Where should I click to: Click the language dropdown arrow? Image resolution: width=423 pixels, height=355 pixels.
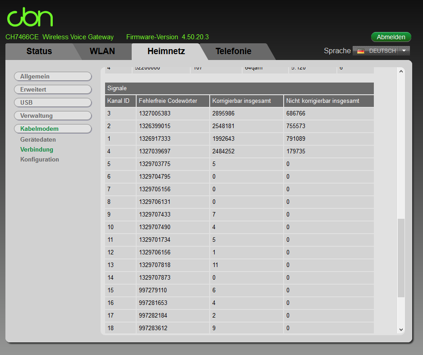[404, 51]
